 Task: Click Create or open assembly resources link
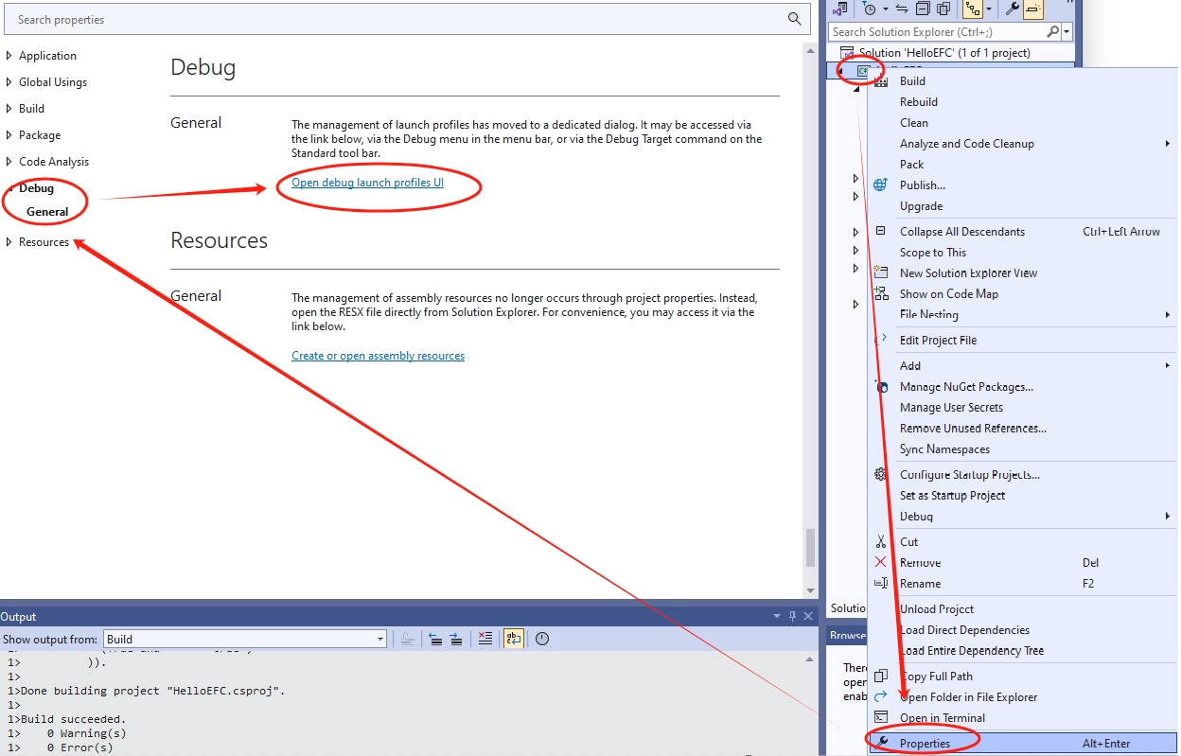point(378,355)
